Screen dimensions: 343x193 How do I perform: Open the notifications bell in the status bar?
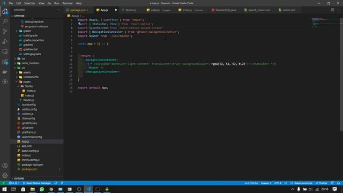(338, 183)
